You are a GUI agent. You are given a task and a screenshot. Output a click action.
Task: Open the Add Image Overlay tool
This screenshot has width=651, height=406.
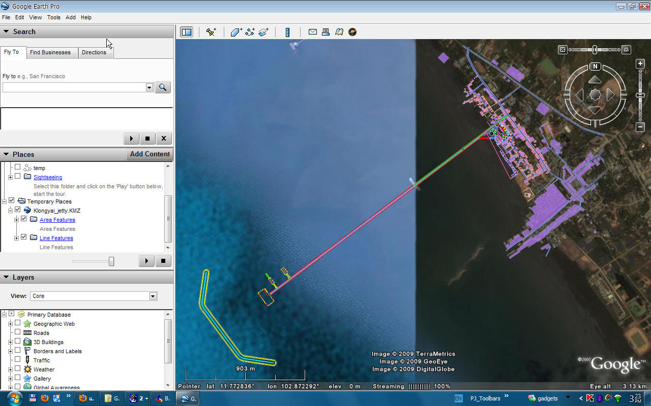(263, 32)
